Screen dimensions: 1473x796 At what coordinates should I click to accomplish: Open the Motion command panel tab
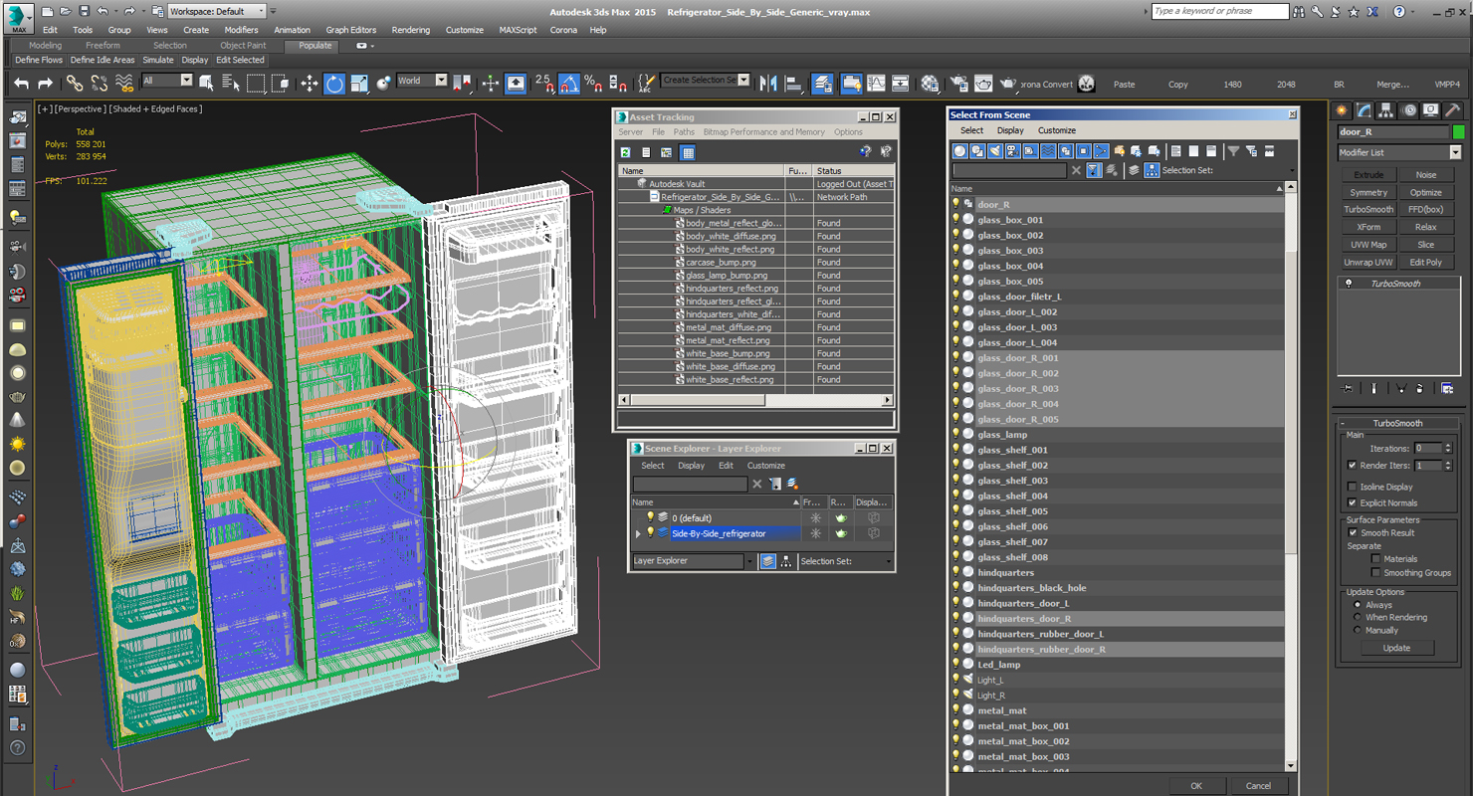(x=1408, y=110)
